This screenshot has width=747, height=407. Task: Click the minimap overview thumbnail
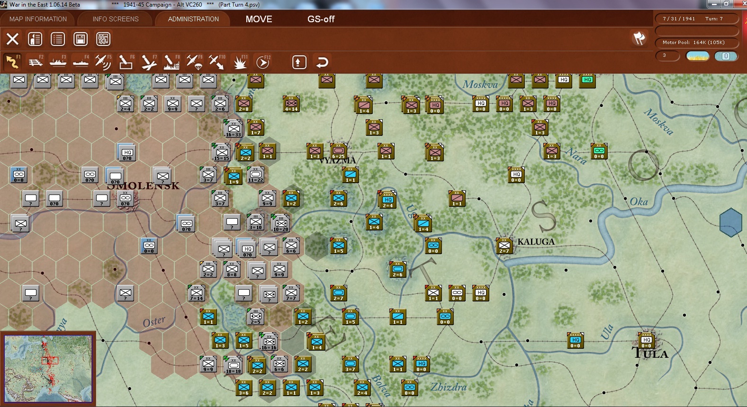(48, 369)
